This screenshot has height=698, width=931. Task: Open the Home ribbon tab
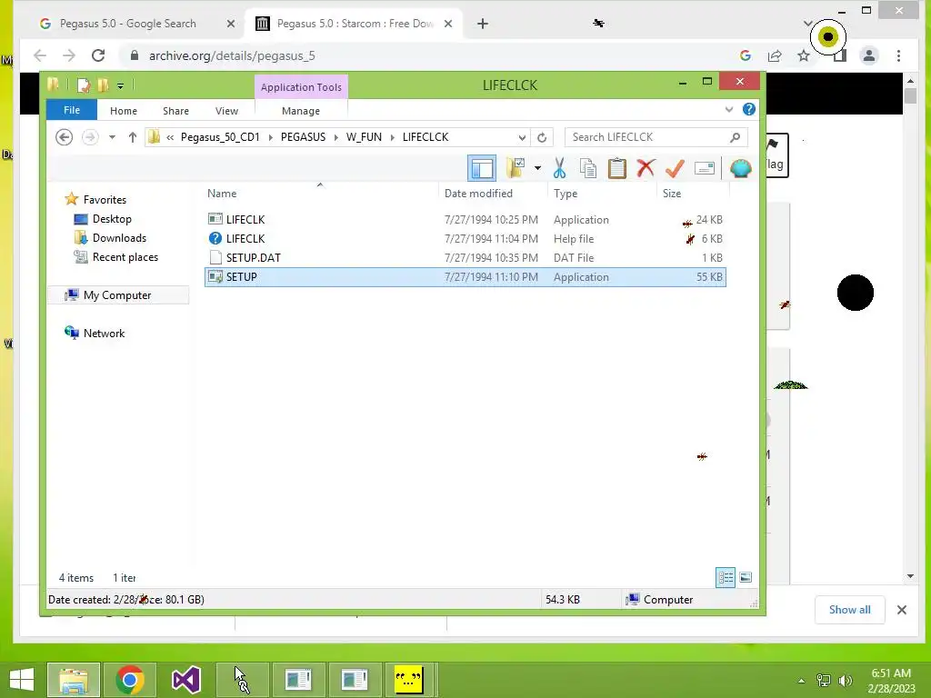click(x=124, y=111)
